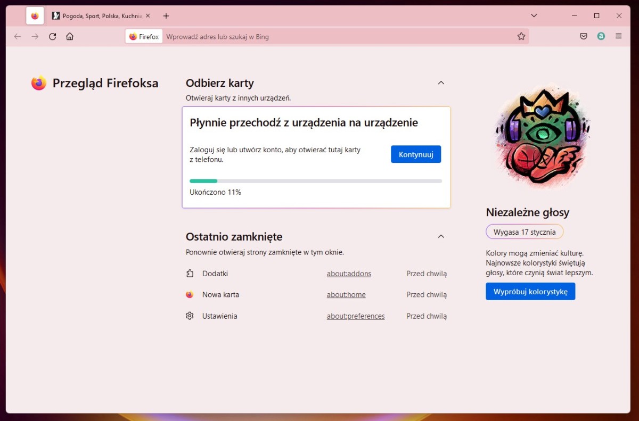The image size is (639, 421).
Task: Click the Wypróbuj kolorystykę button
Action: pyautogui.click(x=530, y=291)
